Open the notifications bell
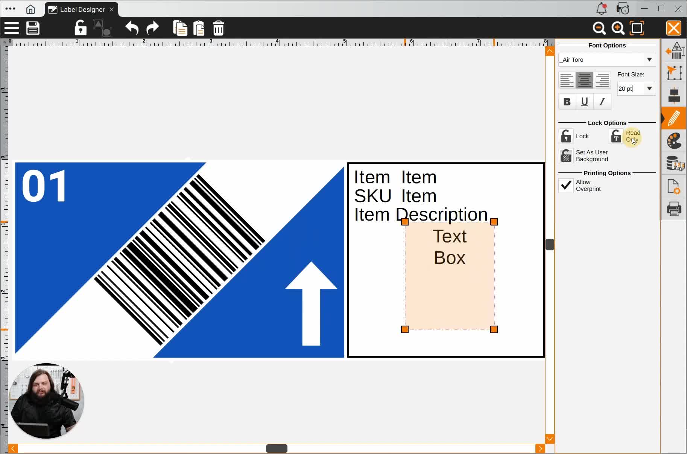The width and height of the screenshot is (687, 454). (x=602, y=9)
